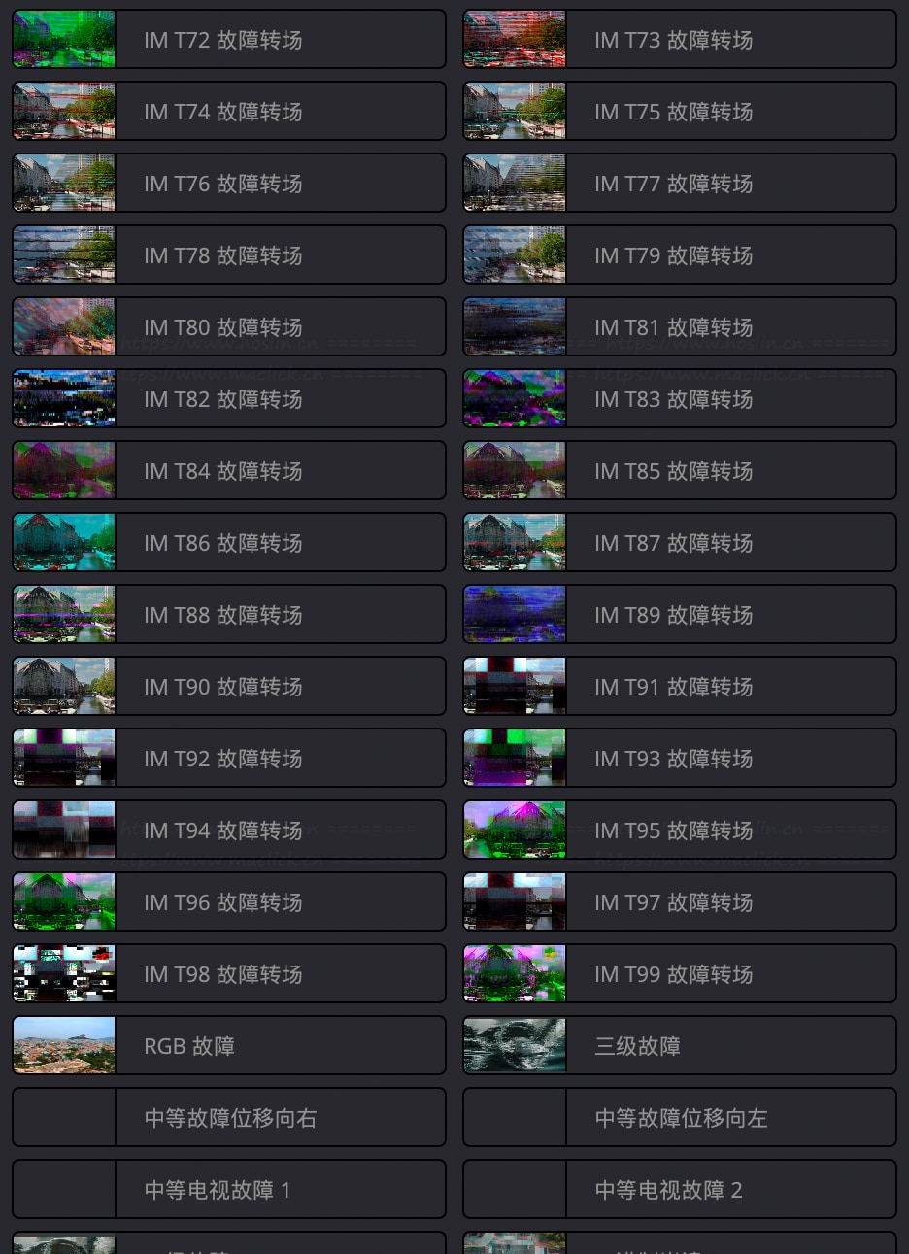Image resolution: width=909 pixels, height=1254 pixels.
Task: Click the IM T90 故障转场 text
Action: click(223, 687)
